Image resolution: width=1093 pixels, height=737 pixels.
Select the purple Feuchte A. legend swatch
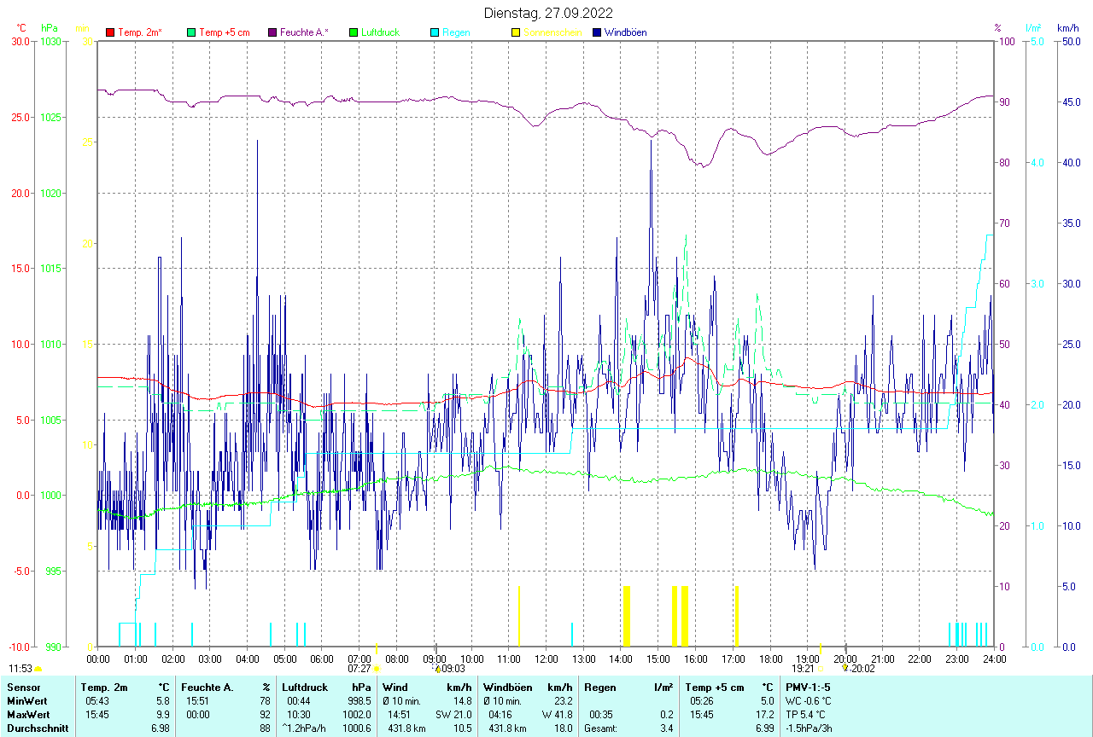coord(272,32)
